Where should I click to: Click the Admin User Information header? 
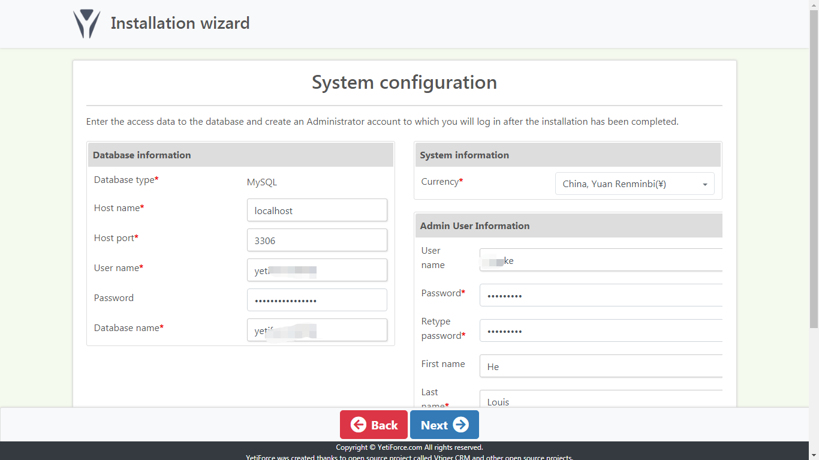569,226
